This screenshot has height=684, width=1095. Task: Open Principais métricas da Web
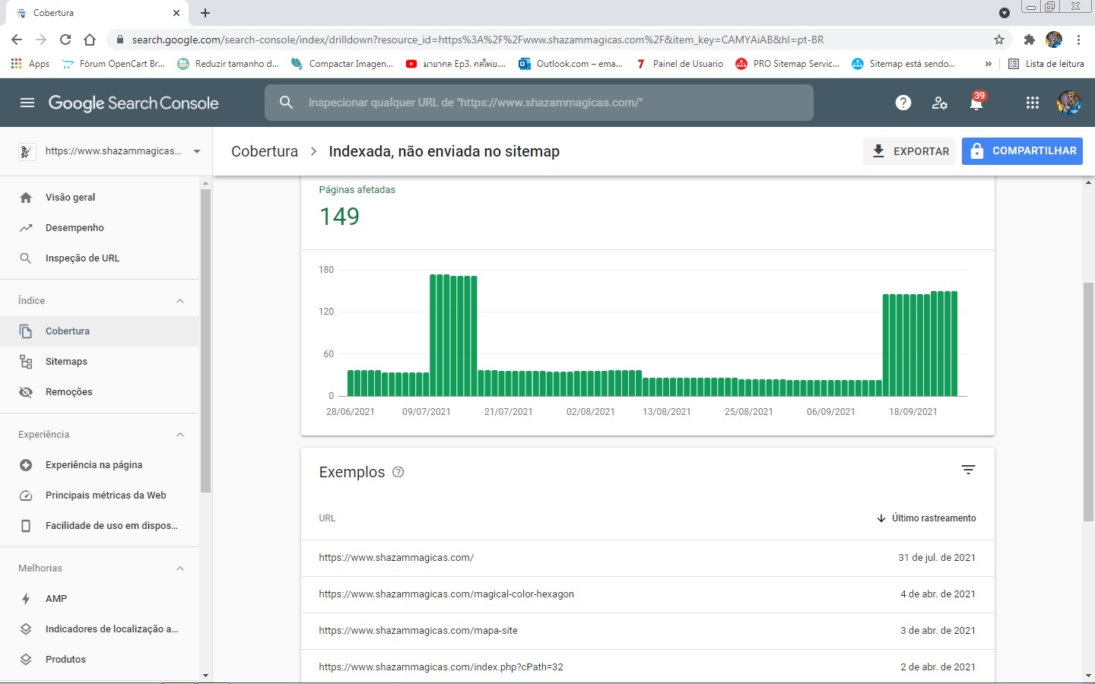point(100,496)
